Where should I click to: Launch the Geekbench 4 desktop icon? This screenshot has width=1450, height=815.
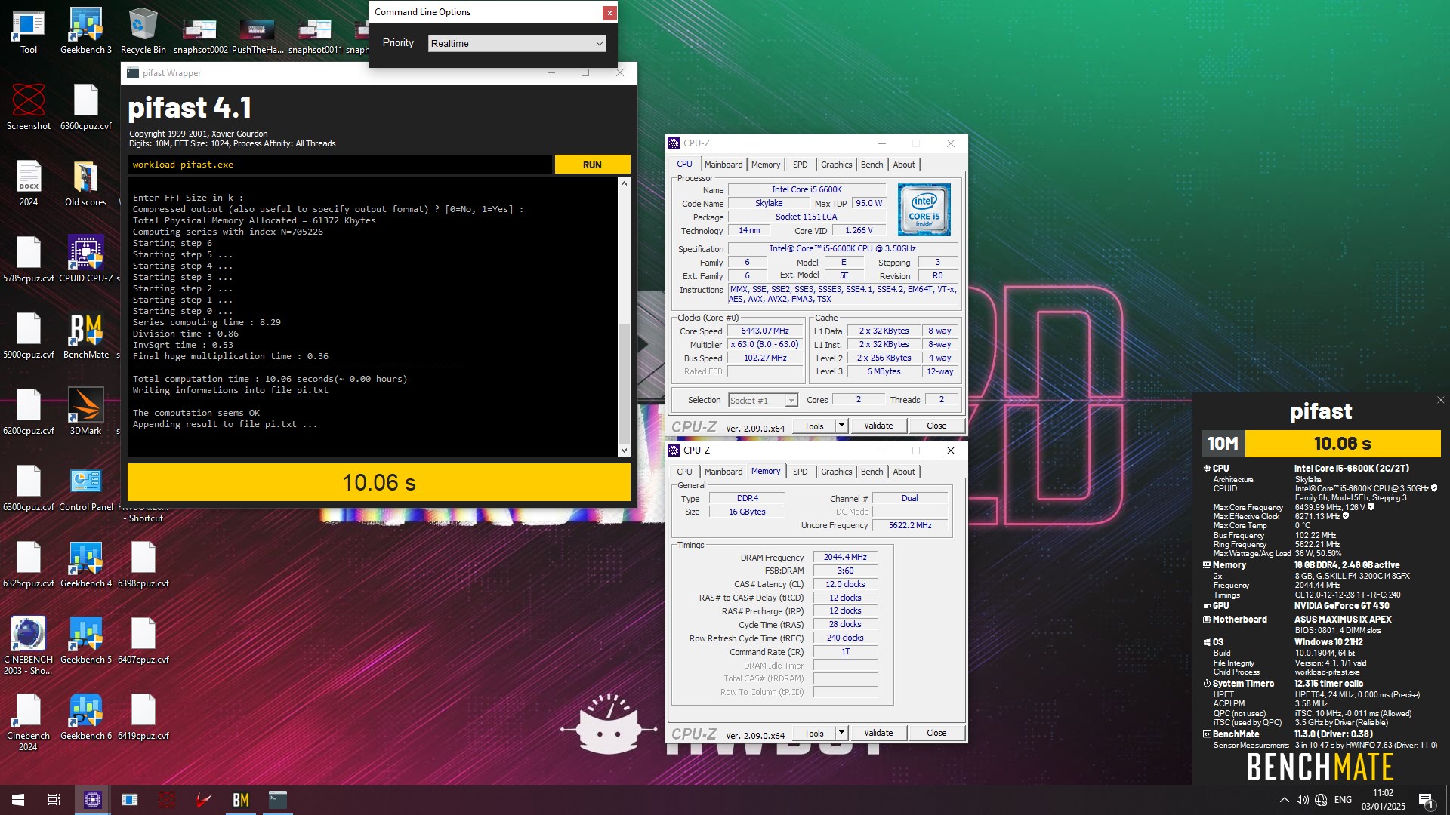click(86, 564)
